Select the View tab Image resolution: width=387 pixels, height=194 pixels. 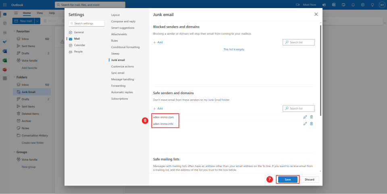click(40, 13)
